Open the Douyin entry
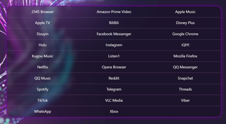The image size is (226, 124). 43,34
